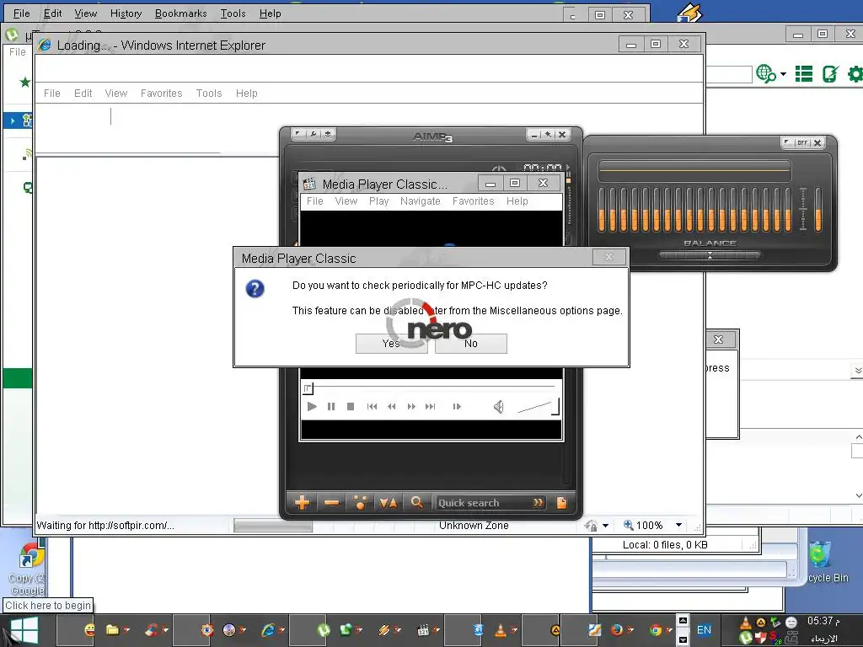Pin the AIMP window on top
This screenshot has height=647, width=863.
[x=548, y=134]
